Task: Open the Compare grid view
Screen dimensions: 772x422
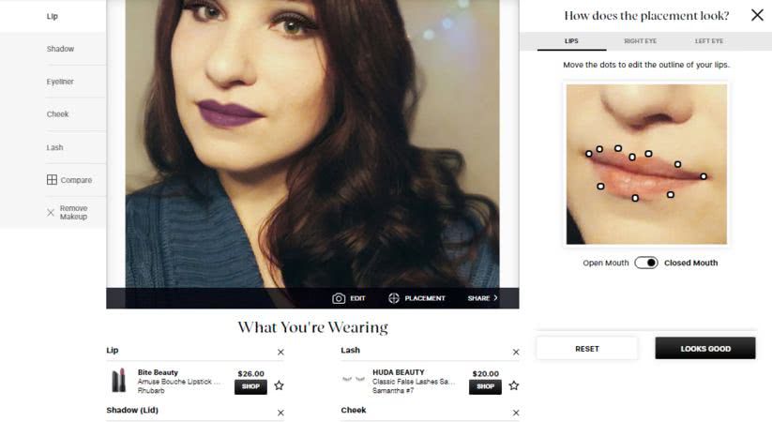Action: pos(52,180)
